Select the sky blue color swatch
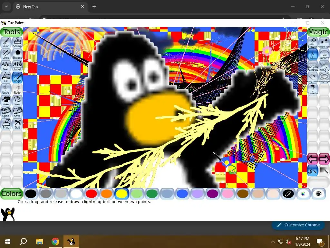330x248 pixels. (x=167, y=194)
